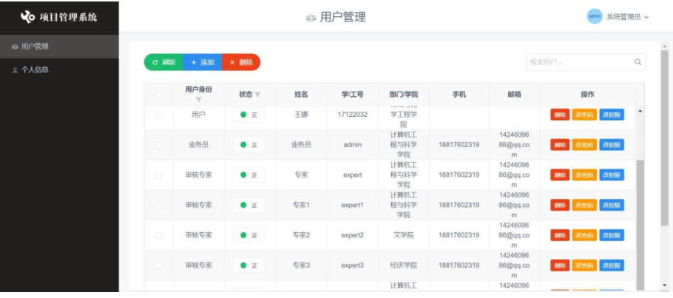Screen dimensions: 673x298
Task: Click the 17122032 student number cell
Action: pyautogui.click(x=352, y=115)
